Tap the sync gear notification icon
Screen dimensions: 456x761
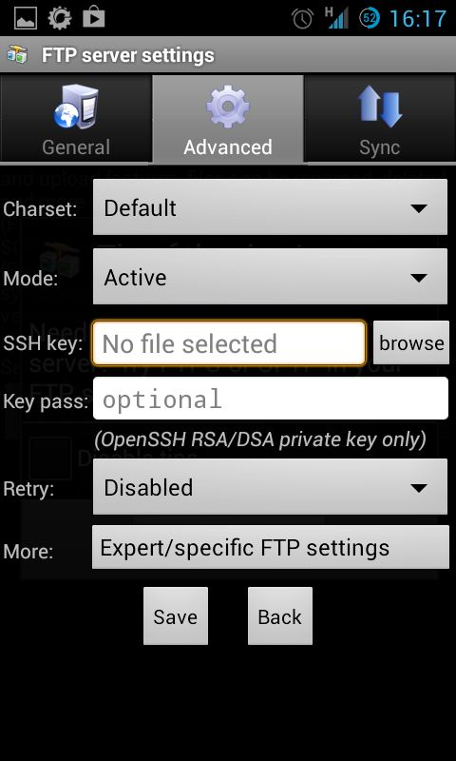(x=60, y=18)
